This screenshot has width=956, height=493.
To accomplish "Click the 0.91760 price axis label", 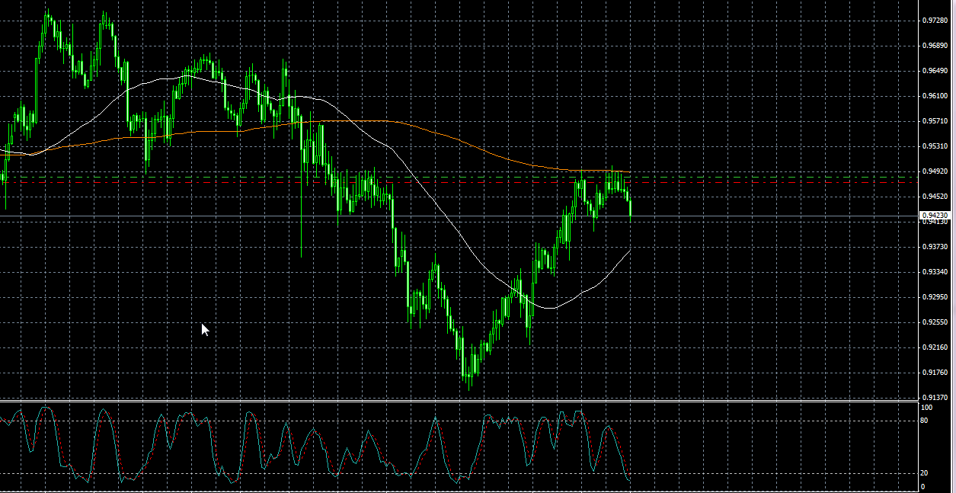I will click(x=935, y=373).
